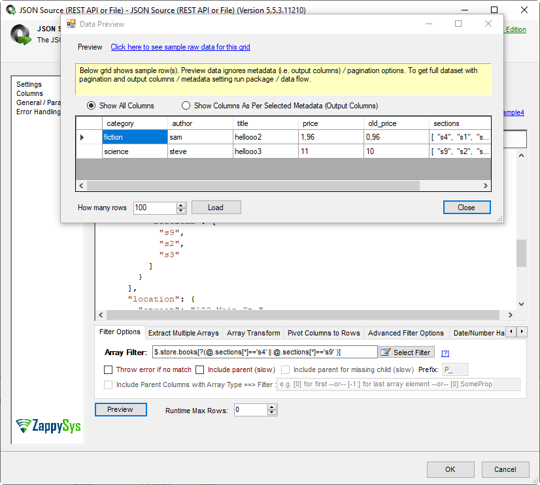This screenshot has width=540, height=485.
Task: Select the hellooo3 title cell
Action: point(265,151)
